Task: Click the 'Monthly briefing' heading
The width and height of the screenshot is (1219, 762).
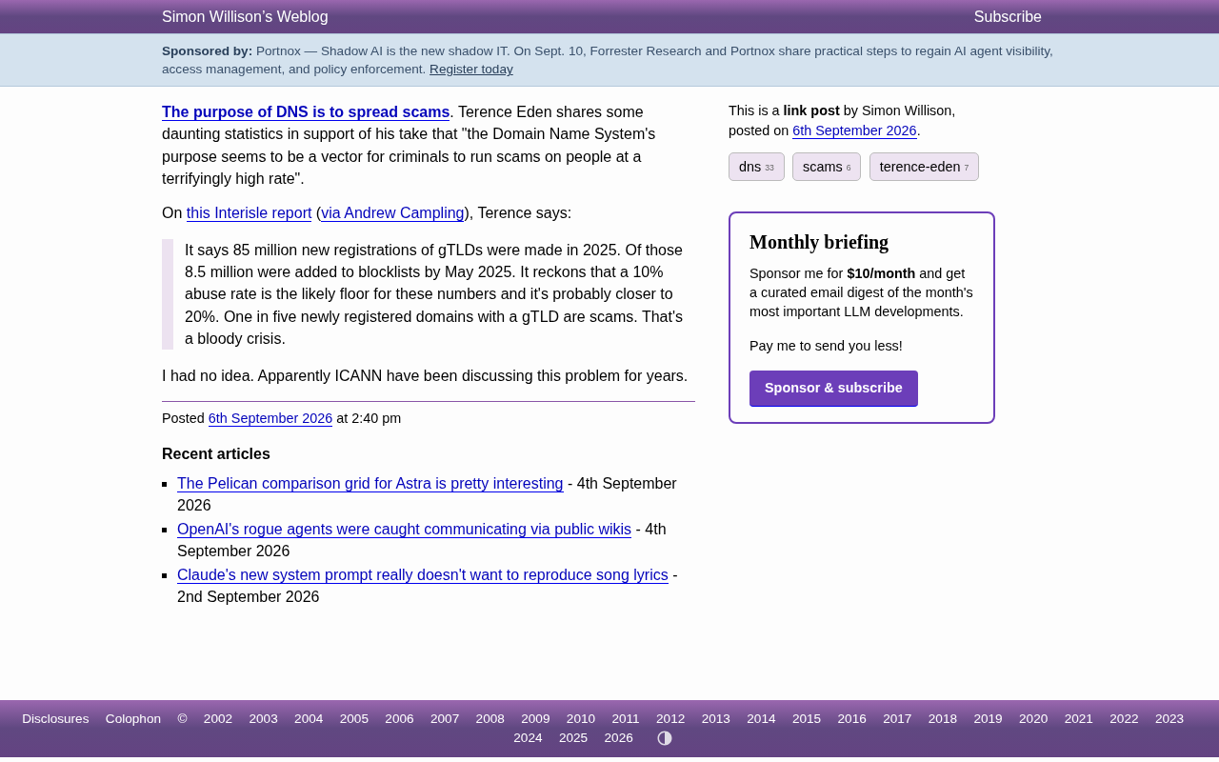Action: [819, 242]
